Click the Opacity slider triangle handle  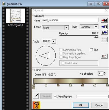pos(96,36)
